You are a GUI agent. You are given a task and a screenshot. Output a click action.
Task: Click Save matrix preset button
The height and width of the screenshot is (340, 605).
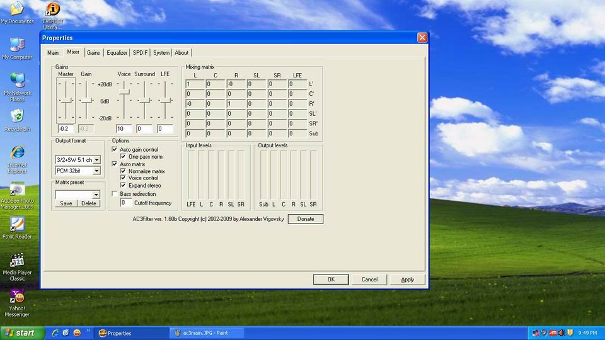pyautogui.click(x=66, y=203)
